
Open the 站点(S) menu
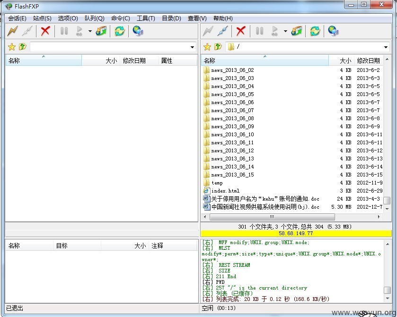[42, 18]
